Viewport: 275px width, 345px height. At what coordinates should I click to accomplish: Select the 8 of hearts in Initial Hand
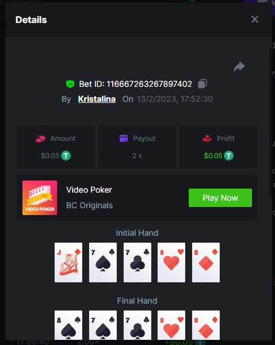coord(171,263)
